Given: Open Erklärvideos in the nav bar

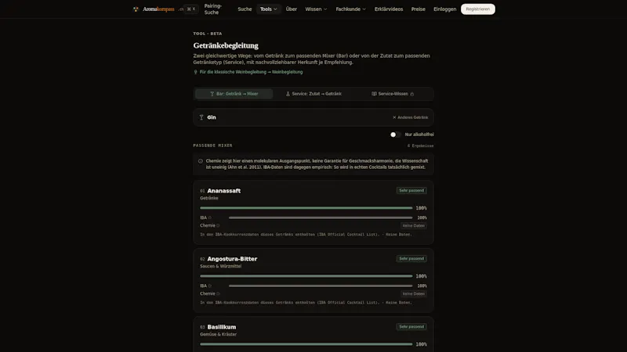Looking at the screenshot, I should [x=389, y=9].
